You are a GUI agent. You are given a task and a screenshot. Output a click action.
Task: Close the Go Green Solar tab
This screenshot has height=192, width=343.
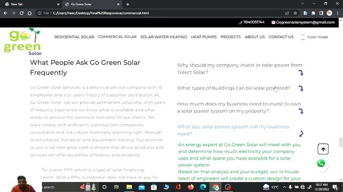click(118, 4)
